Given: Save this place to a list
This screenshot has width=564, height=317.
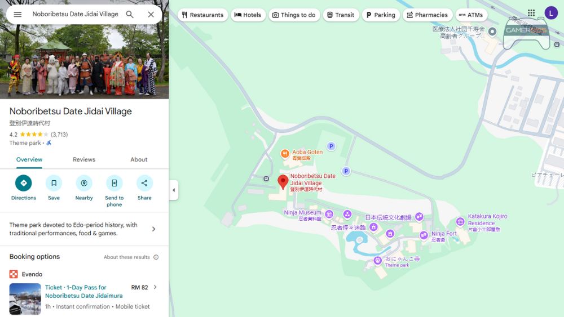Looking at the screenshot, I should 54,184.
